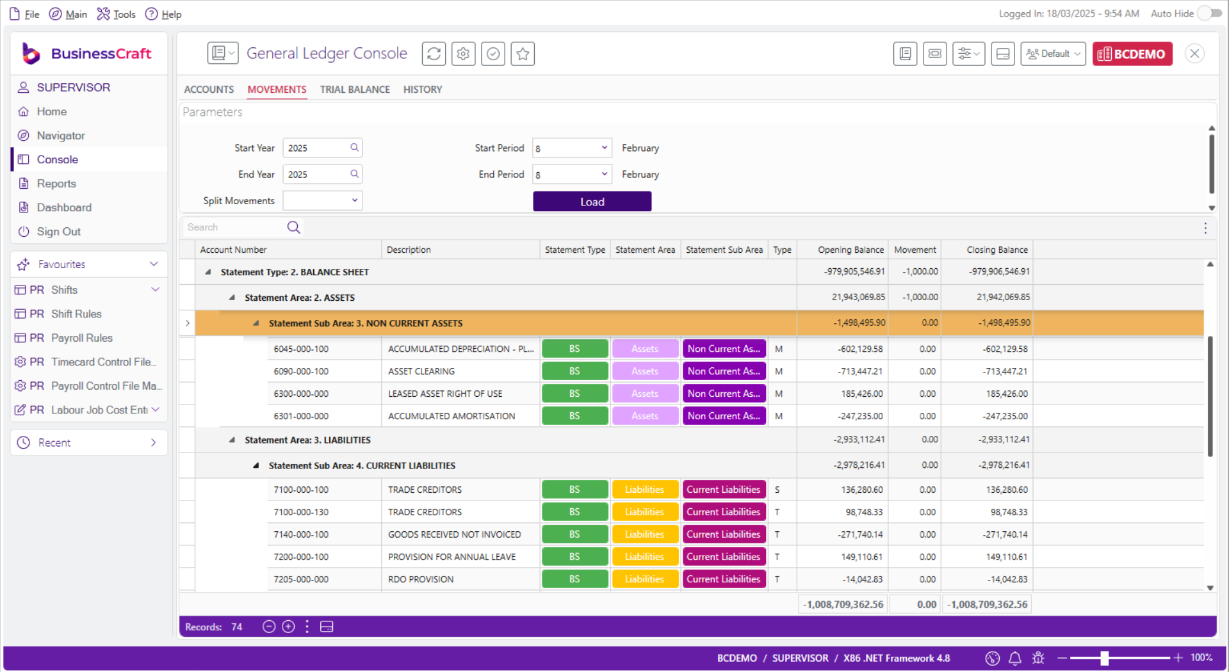The height and width of the screenshot is (672, 1229).
Task: Toggle the Auto Hide switch
Action: [1209, 13]
